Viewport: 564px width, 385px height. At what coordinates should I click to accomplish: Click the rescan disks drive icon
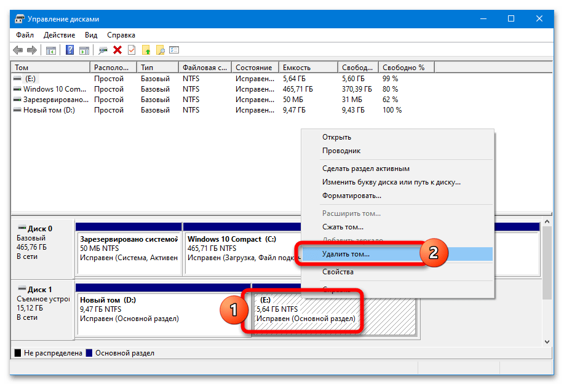103,50
